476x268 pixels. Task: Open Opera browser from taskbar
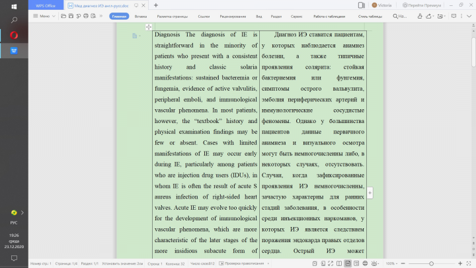tap(14, 35)
